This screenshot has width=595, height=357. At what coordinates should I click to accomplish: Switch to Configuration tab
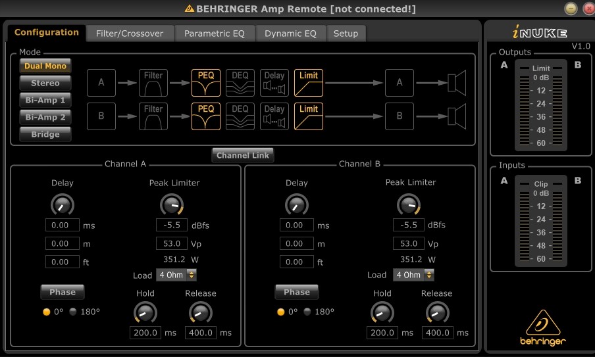(46, 33)
